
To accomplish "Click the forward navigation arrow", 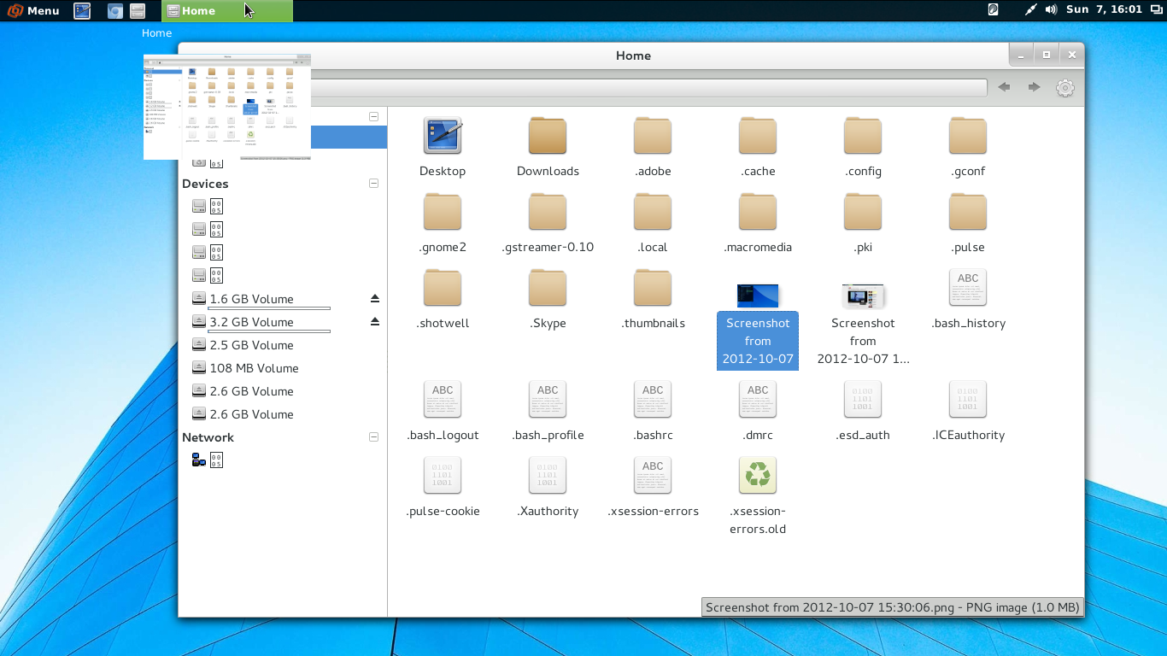I will [1033, 86].
